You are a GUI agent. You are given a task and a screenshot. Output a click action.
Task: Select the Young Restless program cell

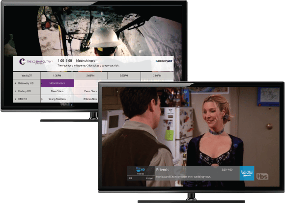point(57,99)
